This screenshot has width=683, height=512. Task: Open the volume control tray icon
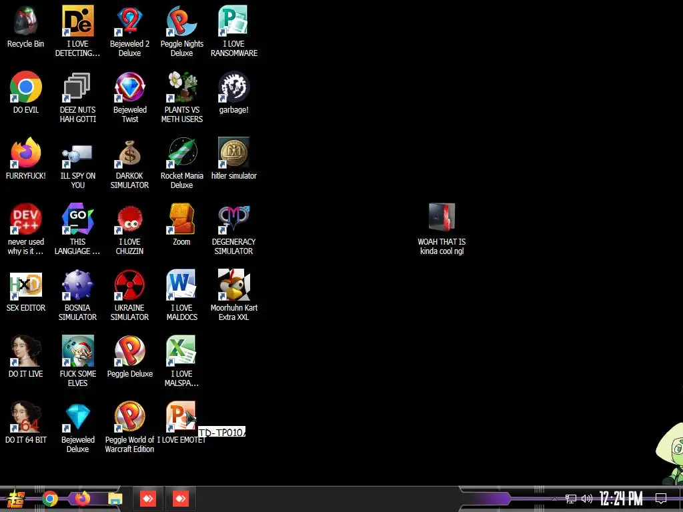point(587,499)
